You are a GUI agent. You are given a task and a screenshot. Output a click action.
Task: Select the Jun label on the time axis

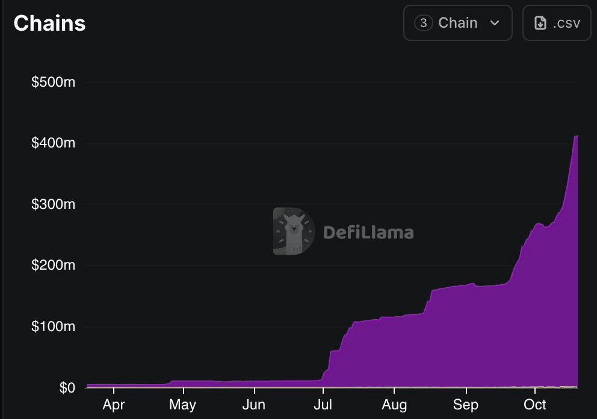253,404
